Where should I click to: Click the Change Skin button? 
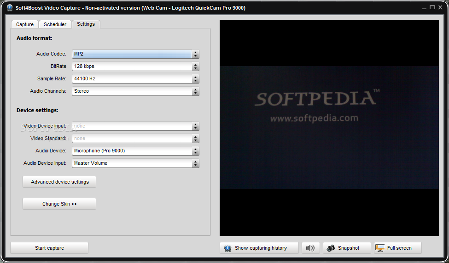[x=59, y=204]
